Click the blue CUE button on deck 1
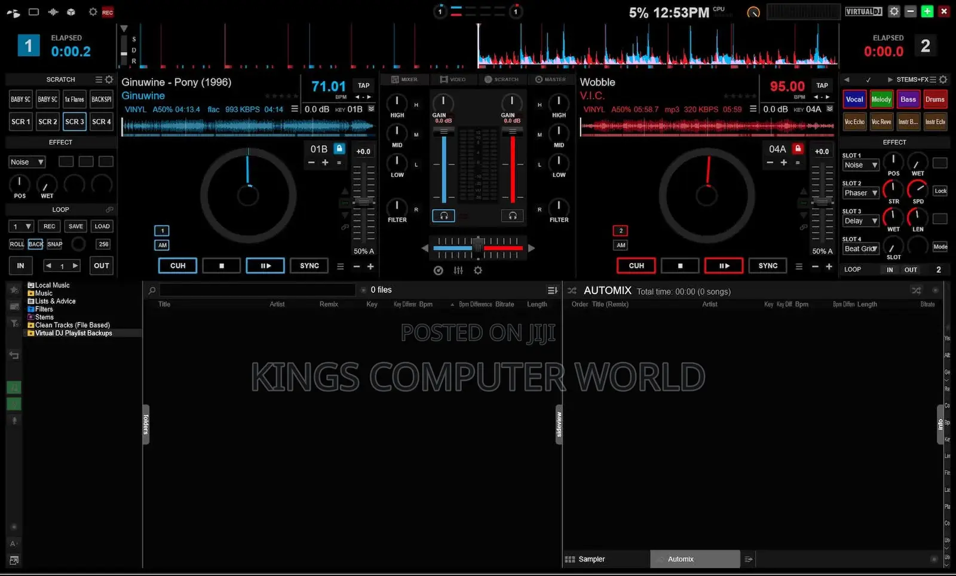956x576 pixels. coord(178,266)
